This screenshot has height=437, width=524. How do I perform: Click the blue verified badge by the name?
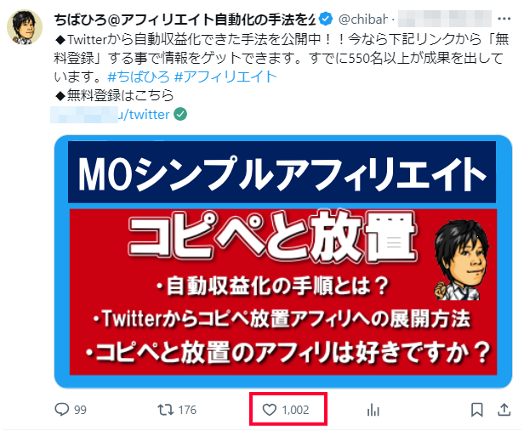tap(326, 19)
